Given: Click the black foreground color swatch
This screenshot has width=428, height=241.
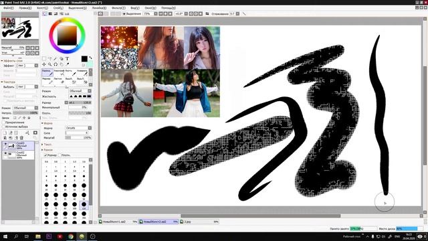Looking at the screenshot, I should [x=84, y=59].
